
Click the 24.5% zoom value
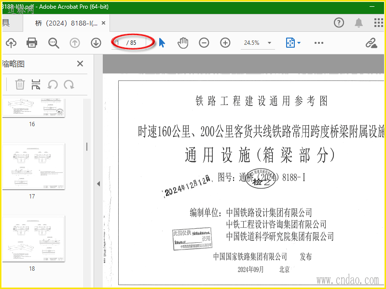251,43
